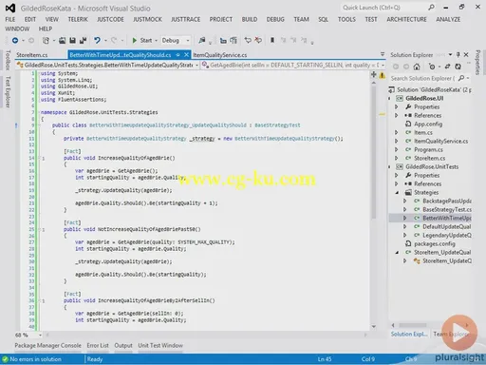
Task: Click the comment selected lines icon
Action: coord(248,40)
